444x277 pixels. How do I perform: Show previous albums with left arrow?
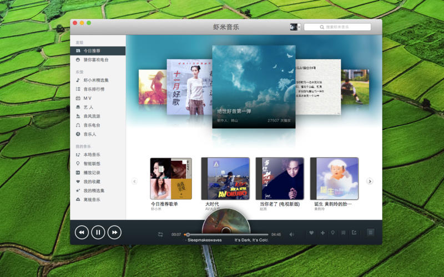coord(134,181)
